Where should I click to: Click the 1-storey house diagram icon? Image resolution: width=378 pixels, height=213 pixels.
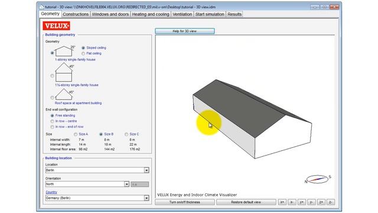64,51
